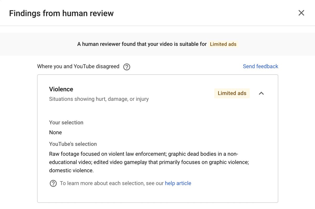Click the "Where you and YouTube disagreed" text
The width and height of the screenshot is (315, 209).
point(78,66)
